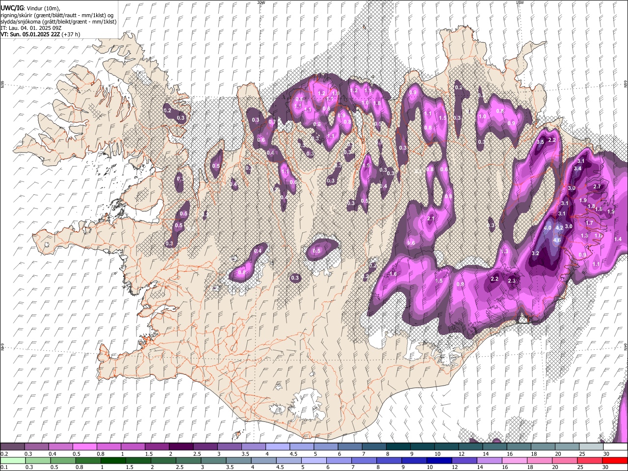Click the 'Vindur (10m)' label

click(43, 9)
